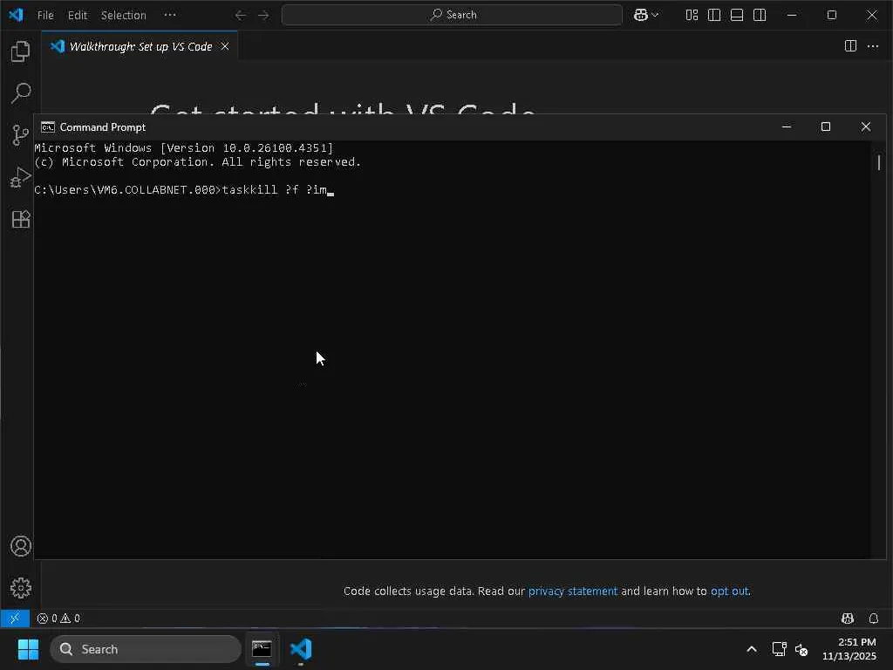Viewport: 893px width, 670px height.
Task: Open the Search view in activity bar
Action: pyautogui.click(x=21, y=92)
